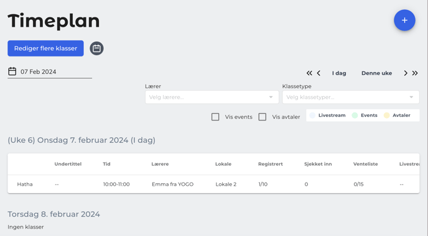Click the Tid column header
428x236 pixels.
point(106,164)
